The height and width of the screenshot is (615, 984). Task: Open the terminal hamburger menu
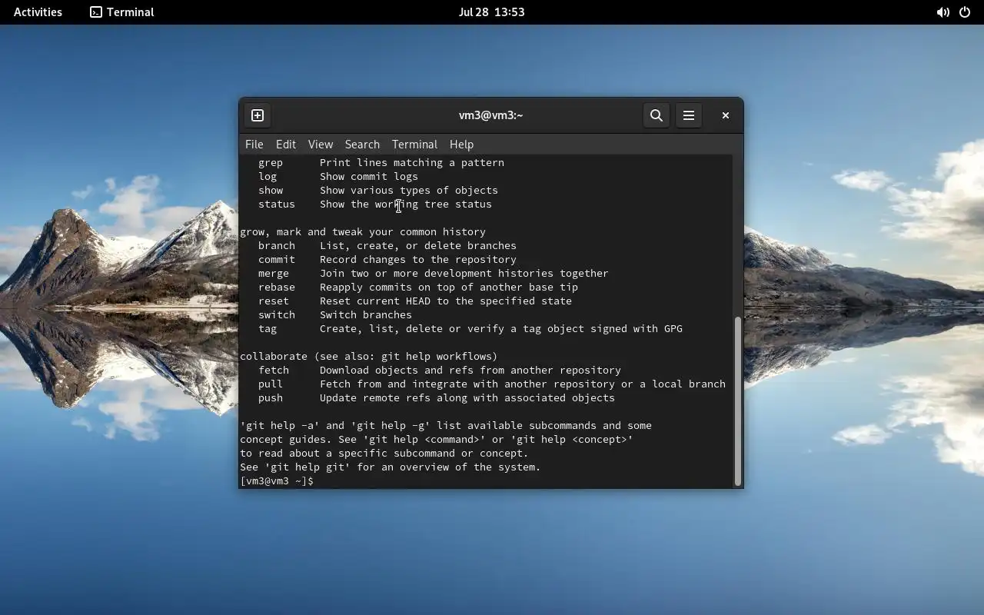(x=689, y=115)
